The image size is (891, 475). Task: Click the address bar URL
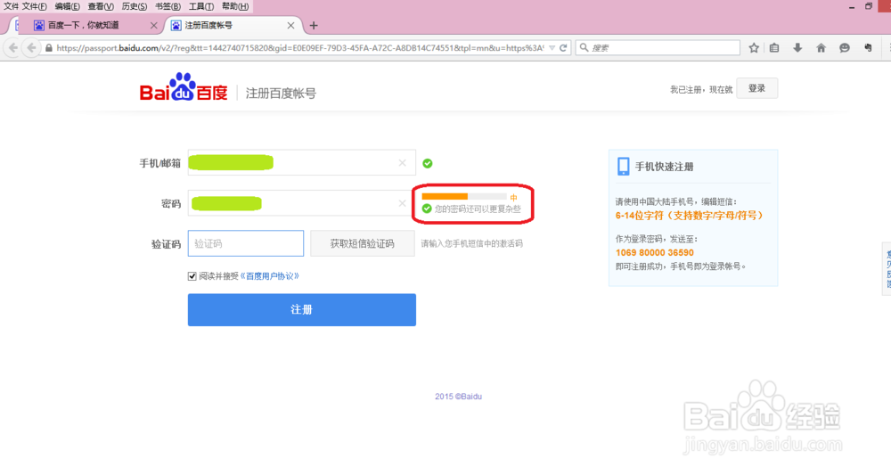point(299,48)
